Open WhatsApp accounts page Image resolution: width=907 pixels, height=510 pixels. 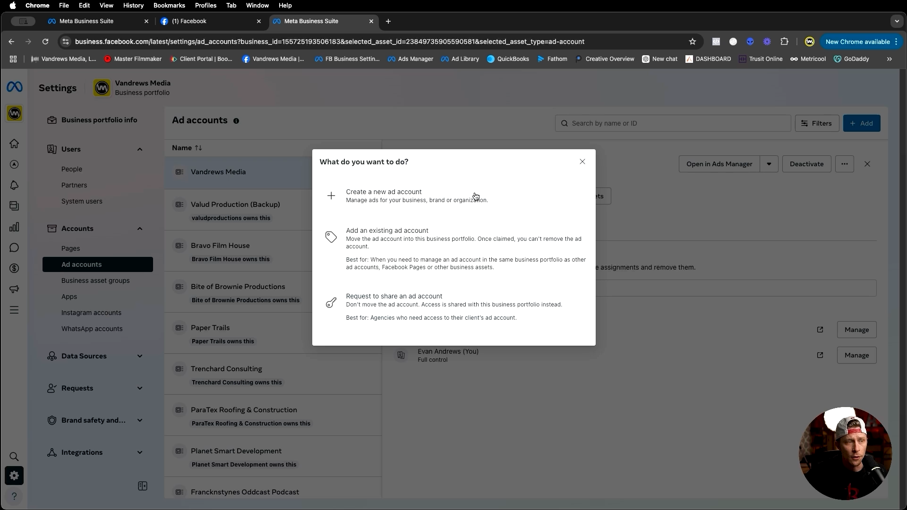click(92, 329)
